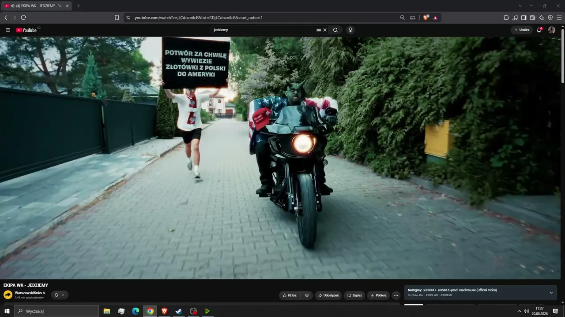Run the search with the magnifier button
This screenshot has height=317, width=565.
click(x=335, y=30)
